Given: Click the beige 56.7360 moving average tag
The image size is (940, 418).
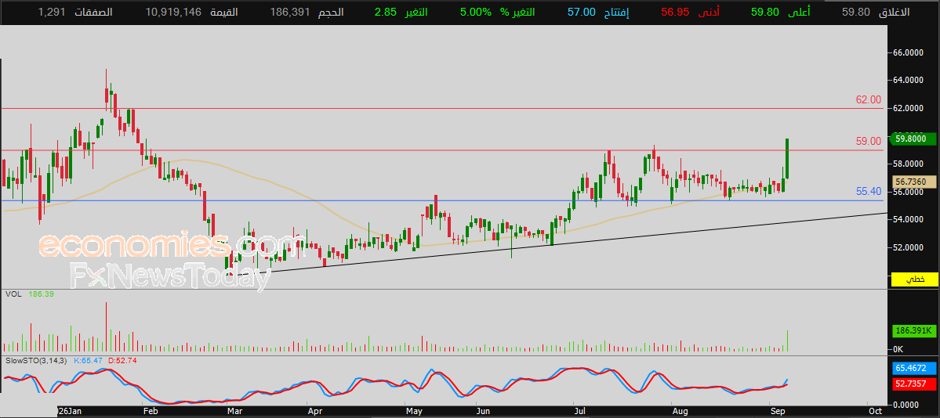Looking at the screenshot, I should pyautogui.click(x=914, y=181).
